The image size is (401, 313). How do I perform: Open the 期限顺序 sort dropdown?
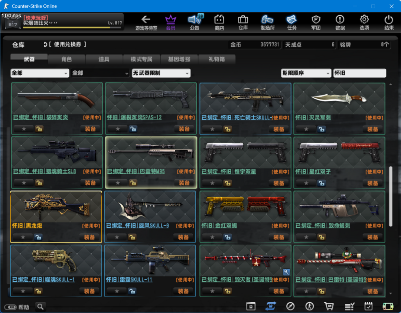tap(306, 73)
